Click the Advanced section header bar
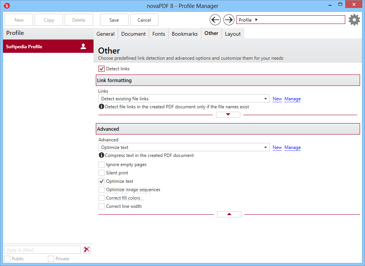The height and width of the screenshot is (266, 365). 228,129
